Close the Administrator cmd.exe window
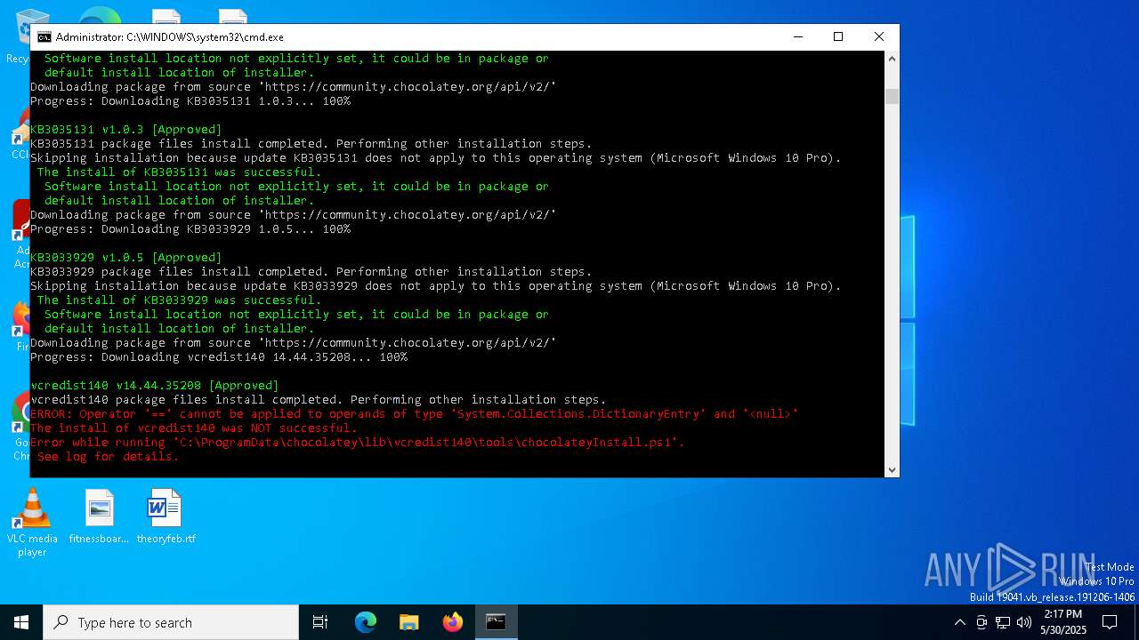The width and height of the screenshot is (1139, 640). (x=879, y=36)
